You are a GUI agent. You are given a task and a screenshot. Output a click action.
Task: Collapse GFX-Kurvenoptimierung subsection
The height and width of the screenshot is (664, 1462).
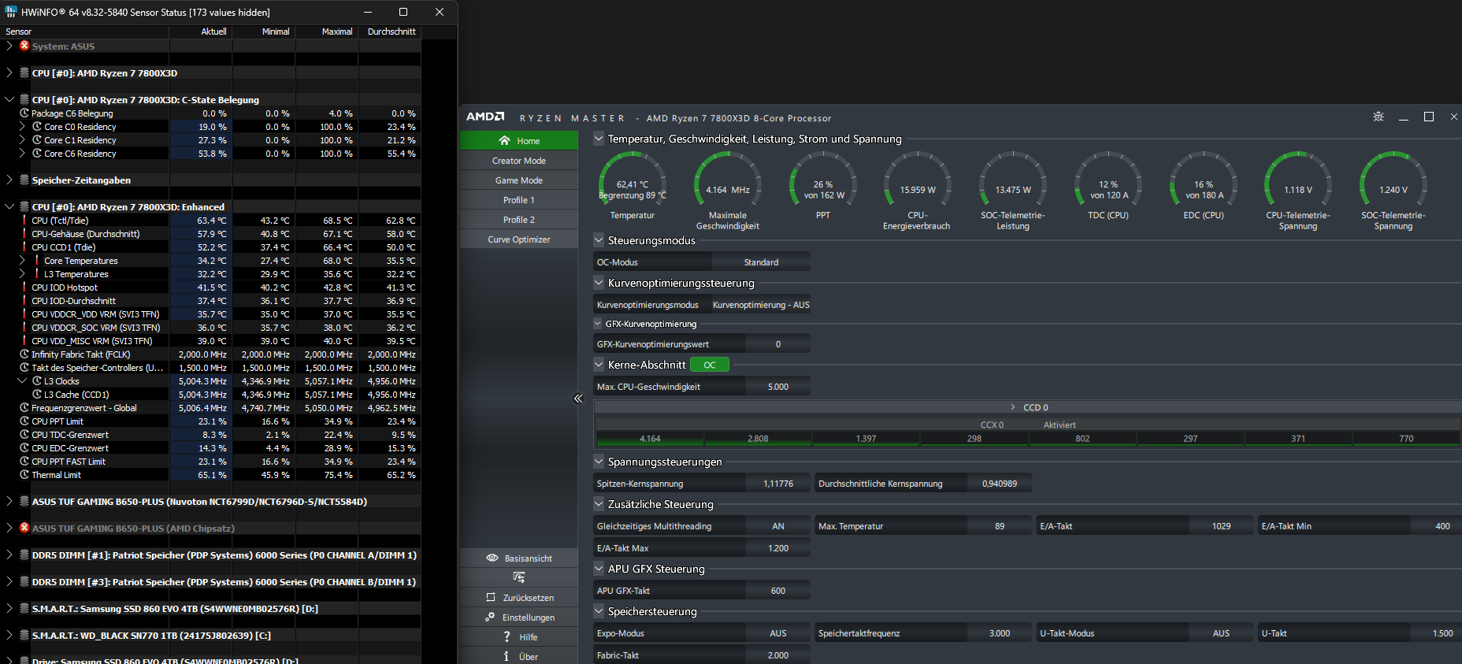(x=598, y=324)
